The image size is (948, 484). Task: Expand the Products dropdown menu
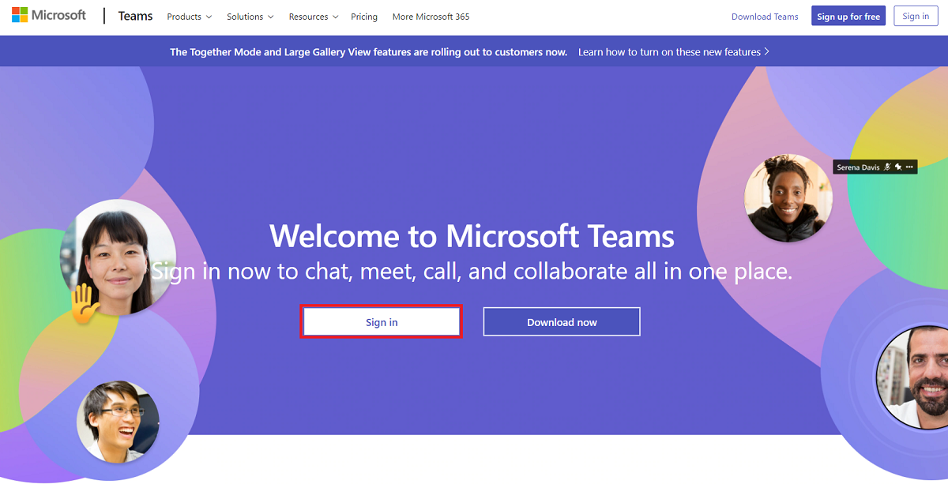point(190,17)
